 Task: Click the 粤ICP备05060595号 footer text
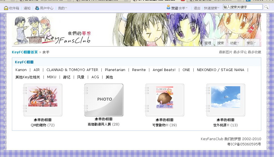coord(244,144)
